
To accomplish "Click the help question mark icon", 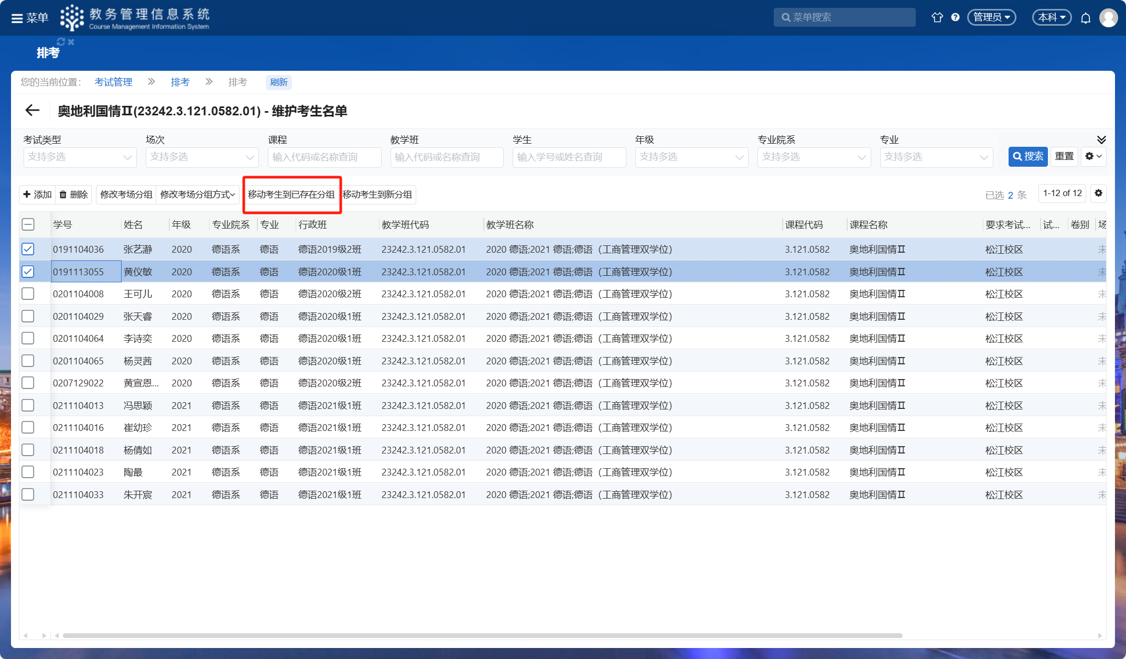I will pos(955,17).
